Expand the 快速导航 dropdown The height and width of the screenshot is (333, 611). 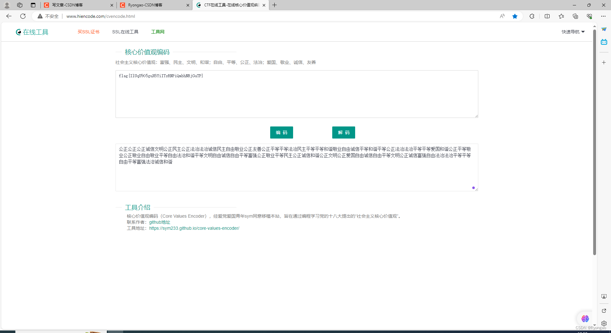click(573, 32)
